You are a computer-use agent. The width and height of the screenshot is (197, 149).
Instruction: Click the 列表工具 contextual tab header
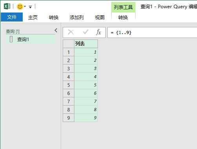[123, 7]
